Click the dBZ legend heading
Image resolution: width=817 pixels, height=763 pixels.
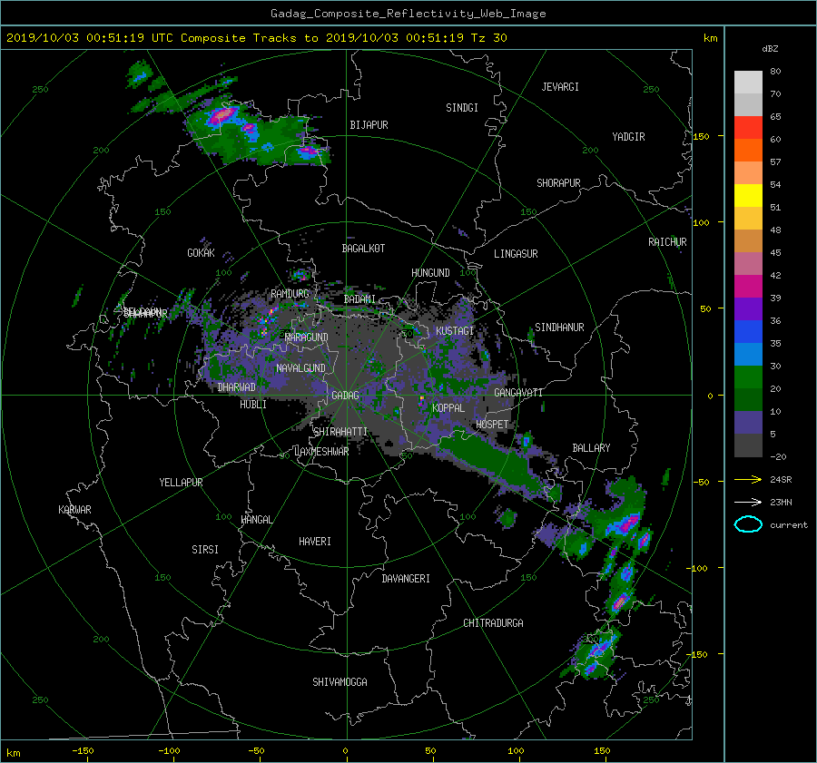[x=770, y=49]
